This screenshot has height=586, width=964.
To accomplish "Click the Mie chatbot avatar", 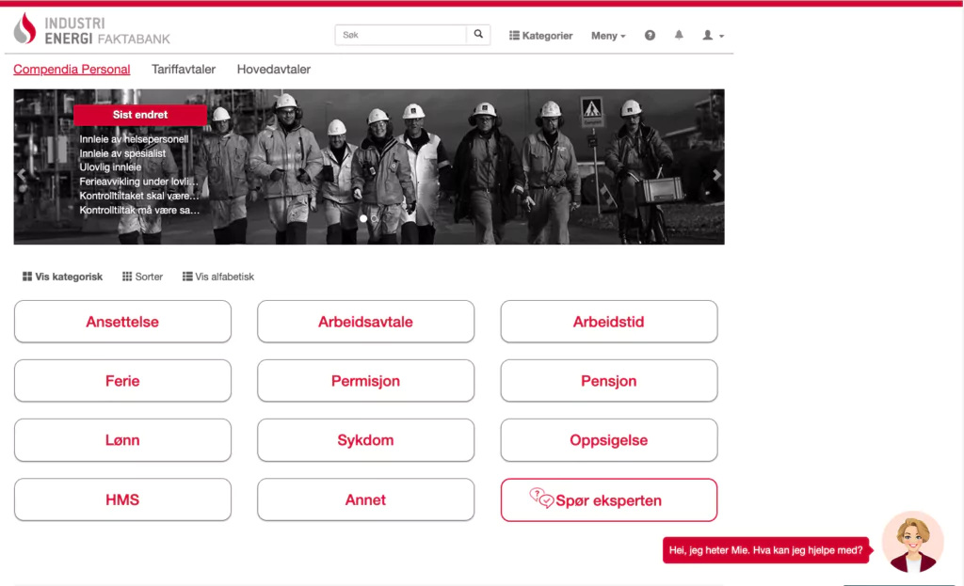I will click(x=913, y=542).
